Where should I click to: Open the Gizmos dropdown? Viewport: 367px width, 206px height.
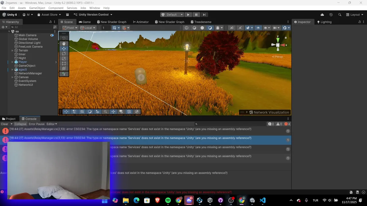pos(288,28)
